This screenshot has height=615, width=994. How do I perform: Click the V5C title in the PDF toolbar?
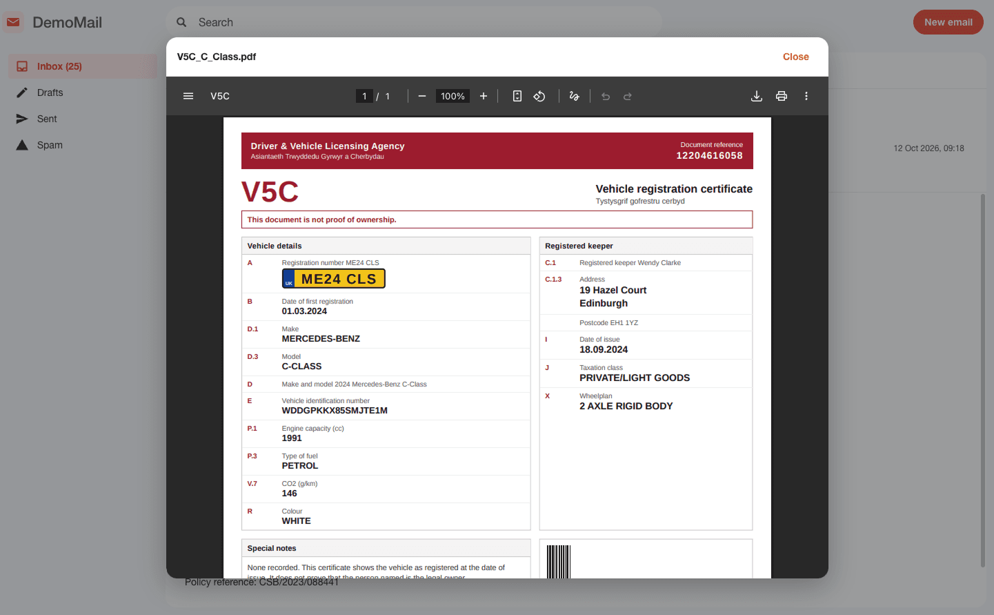(x=220, y=96)
